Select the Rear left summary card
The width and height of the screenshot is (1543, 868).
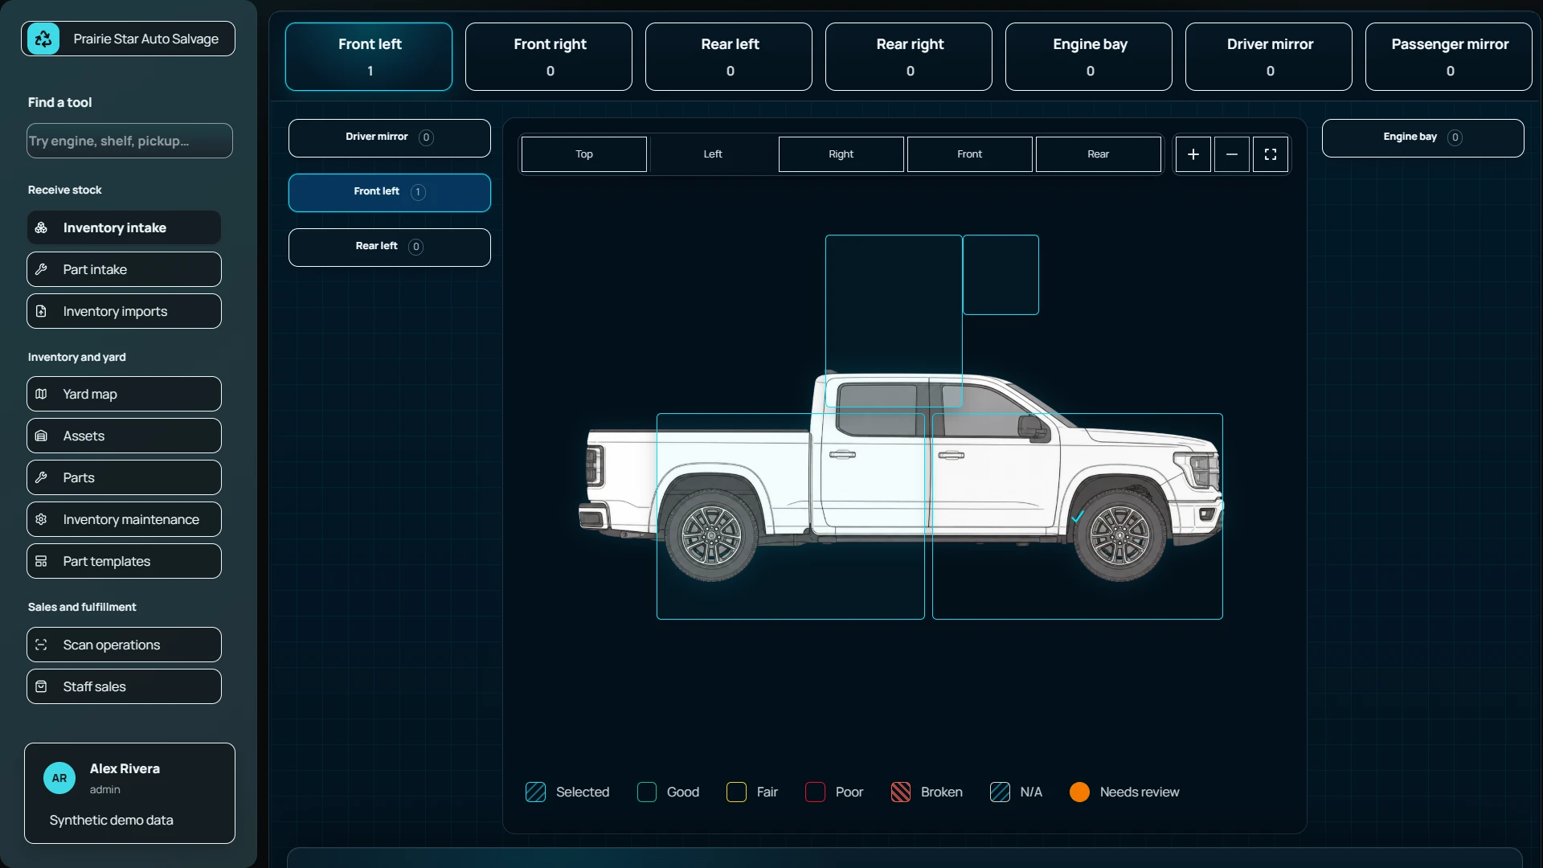729,56
